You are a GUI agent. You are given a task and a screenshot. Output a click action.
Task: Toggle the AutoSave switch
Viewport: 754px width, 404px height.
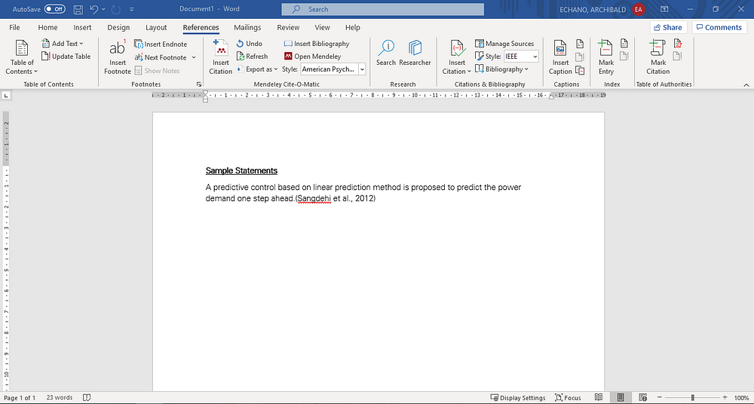(54, 9)
